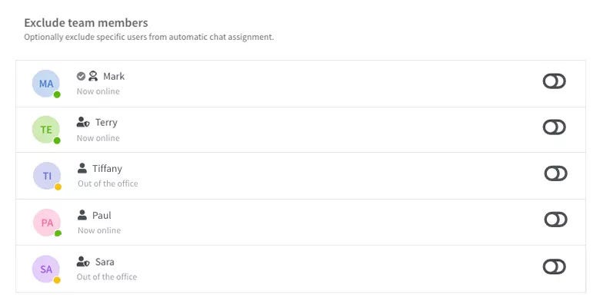Switch on the exclude toggle for Paul

pyautogui.click(x=555, y=220)
